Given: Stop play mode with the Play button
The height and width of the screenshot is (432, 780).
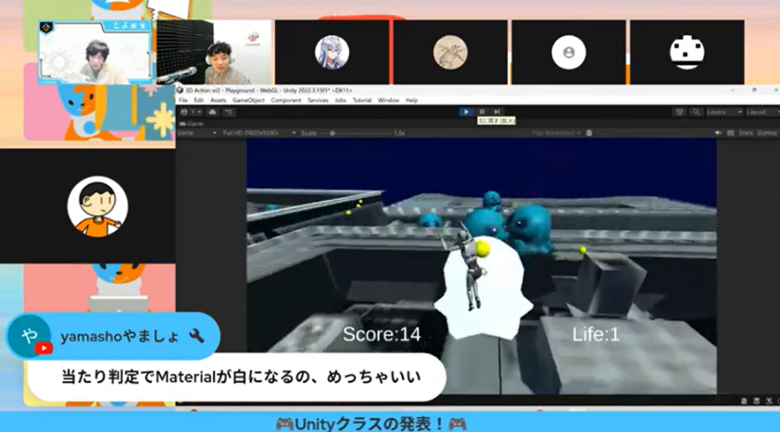Looking at the screenshot, I should tap(466, 112).
